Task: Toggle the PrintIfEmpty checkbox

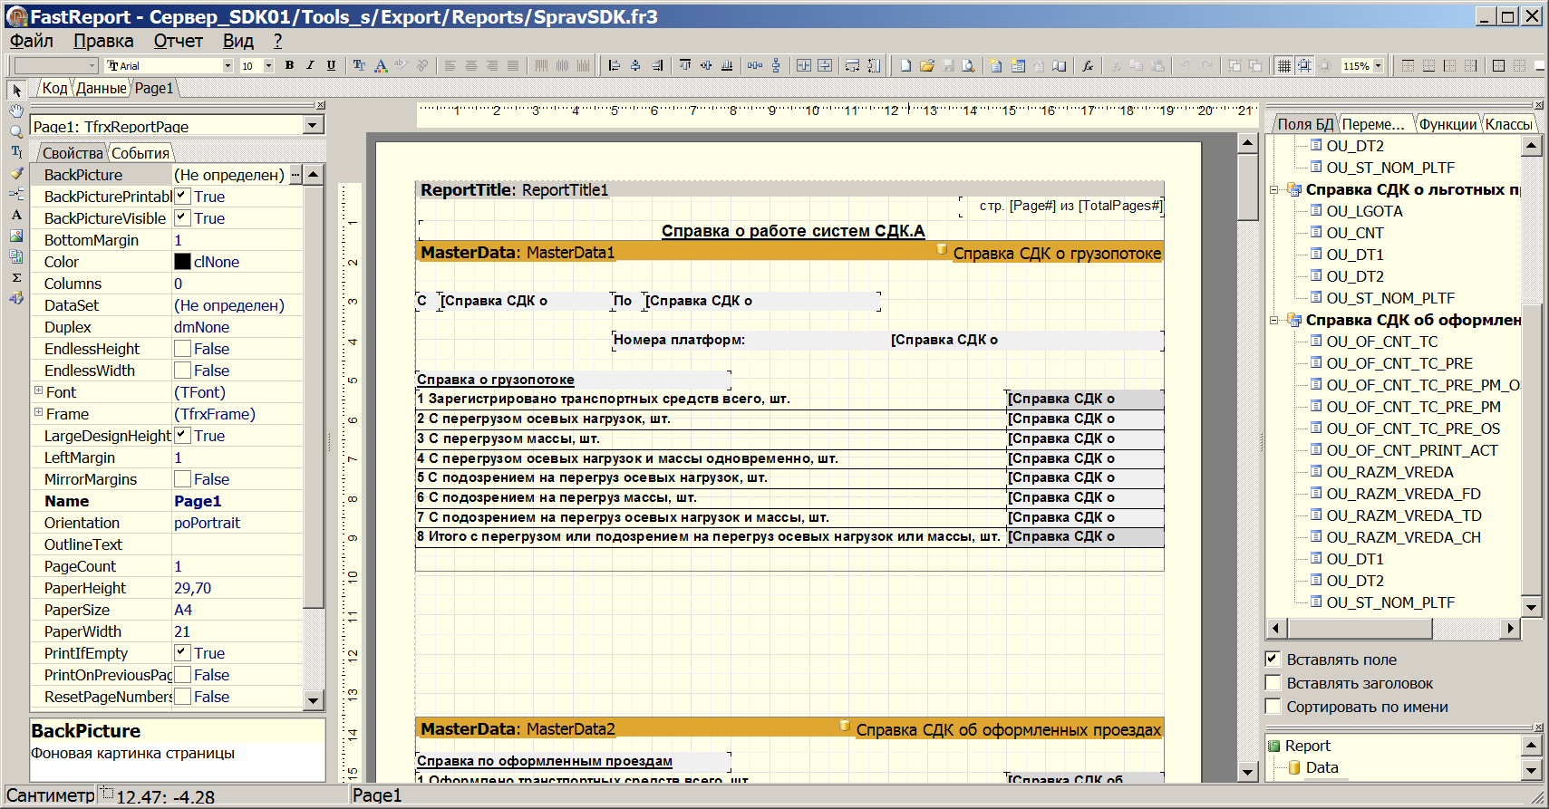Action: coord(182,652)
